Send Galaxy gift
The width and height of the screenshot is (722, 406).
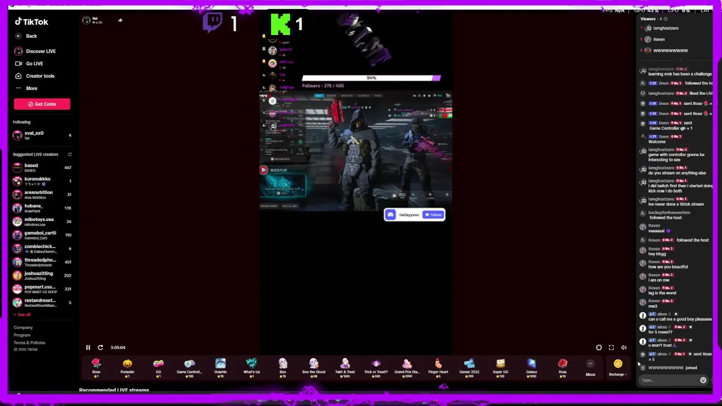pyautogui.click(x=531, y=367)
